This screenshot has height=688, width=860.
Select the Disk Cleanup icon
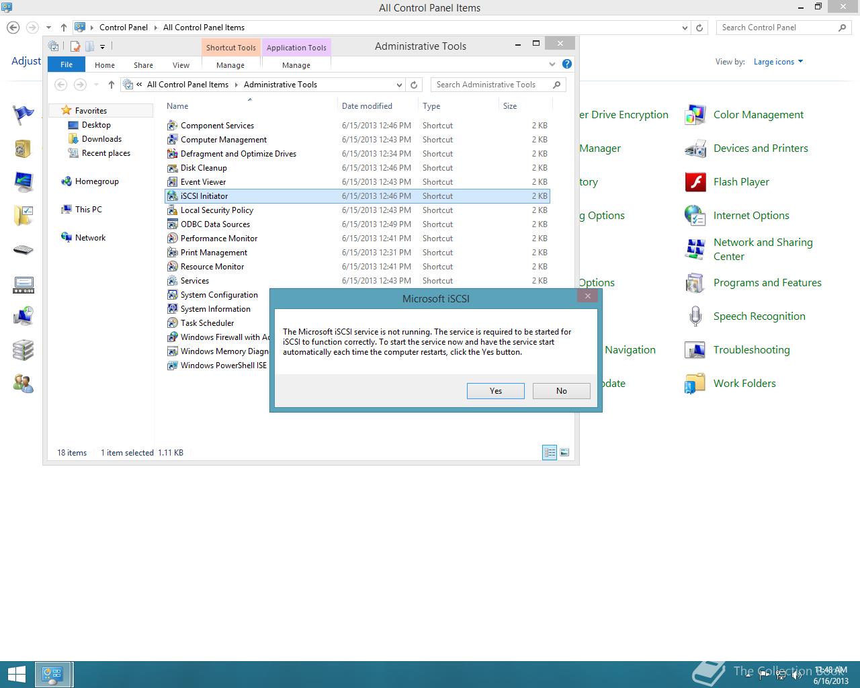pos(172,168)
